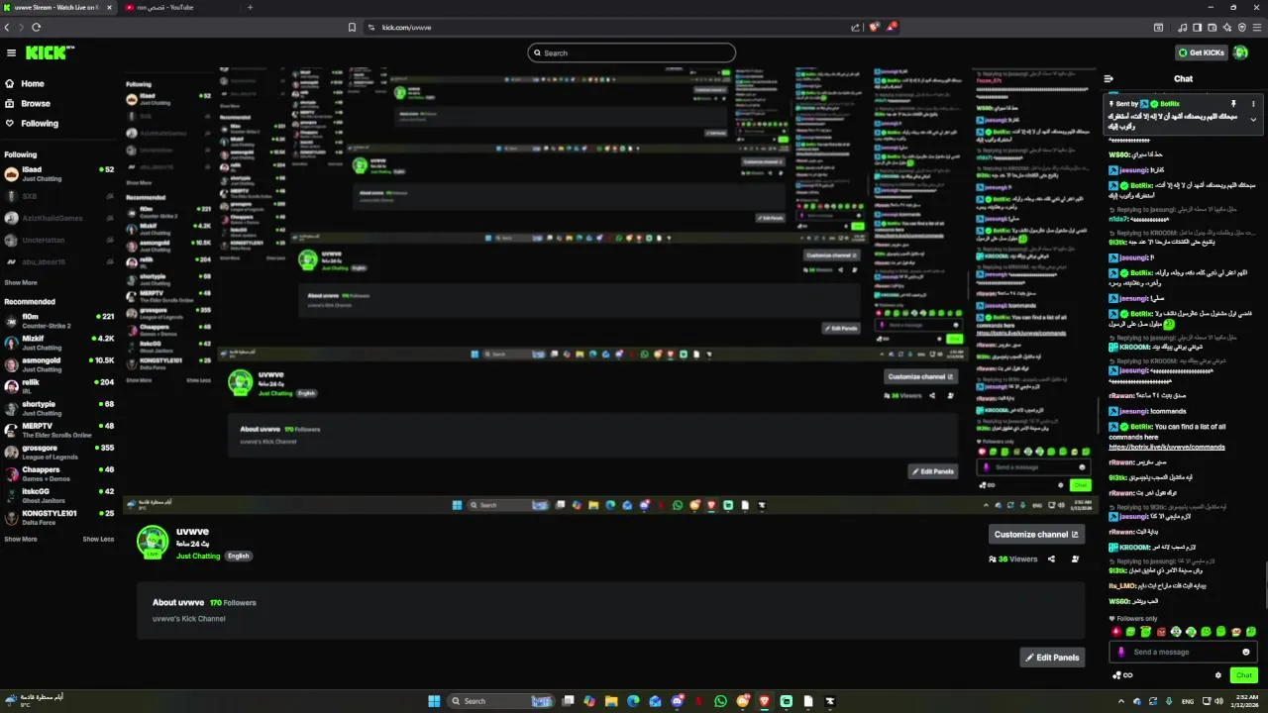The height and width of the screenshot is (713, 1268).
Task: Expand Show More under Following
Action: 21,282
